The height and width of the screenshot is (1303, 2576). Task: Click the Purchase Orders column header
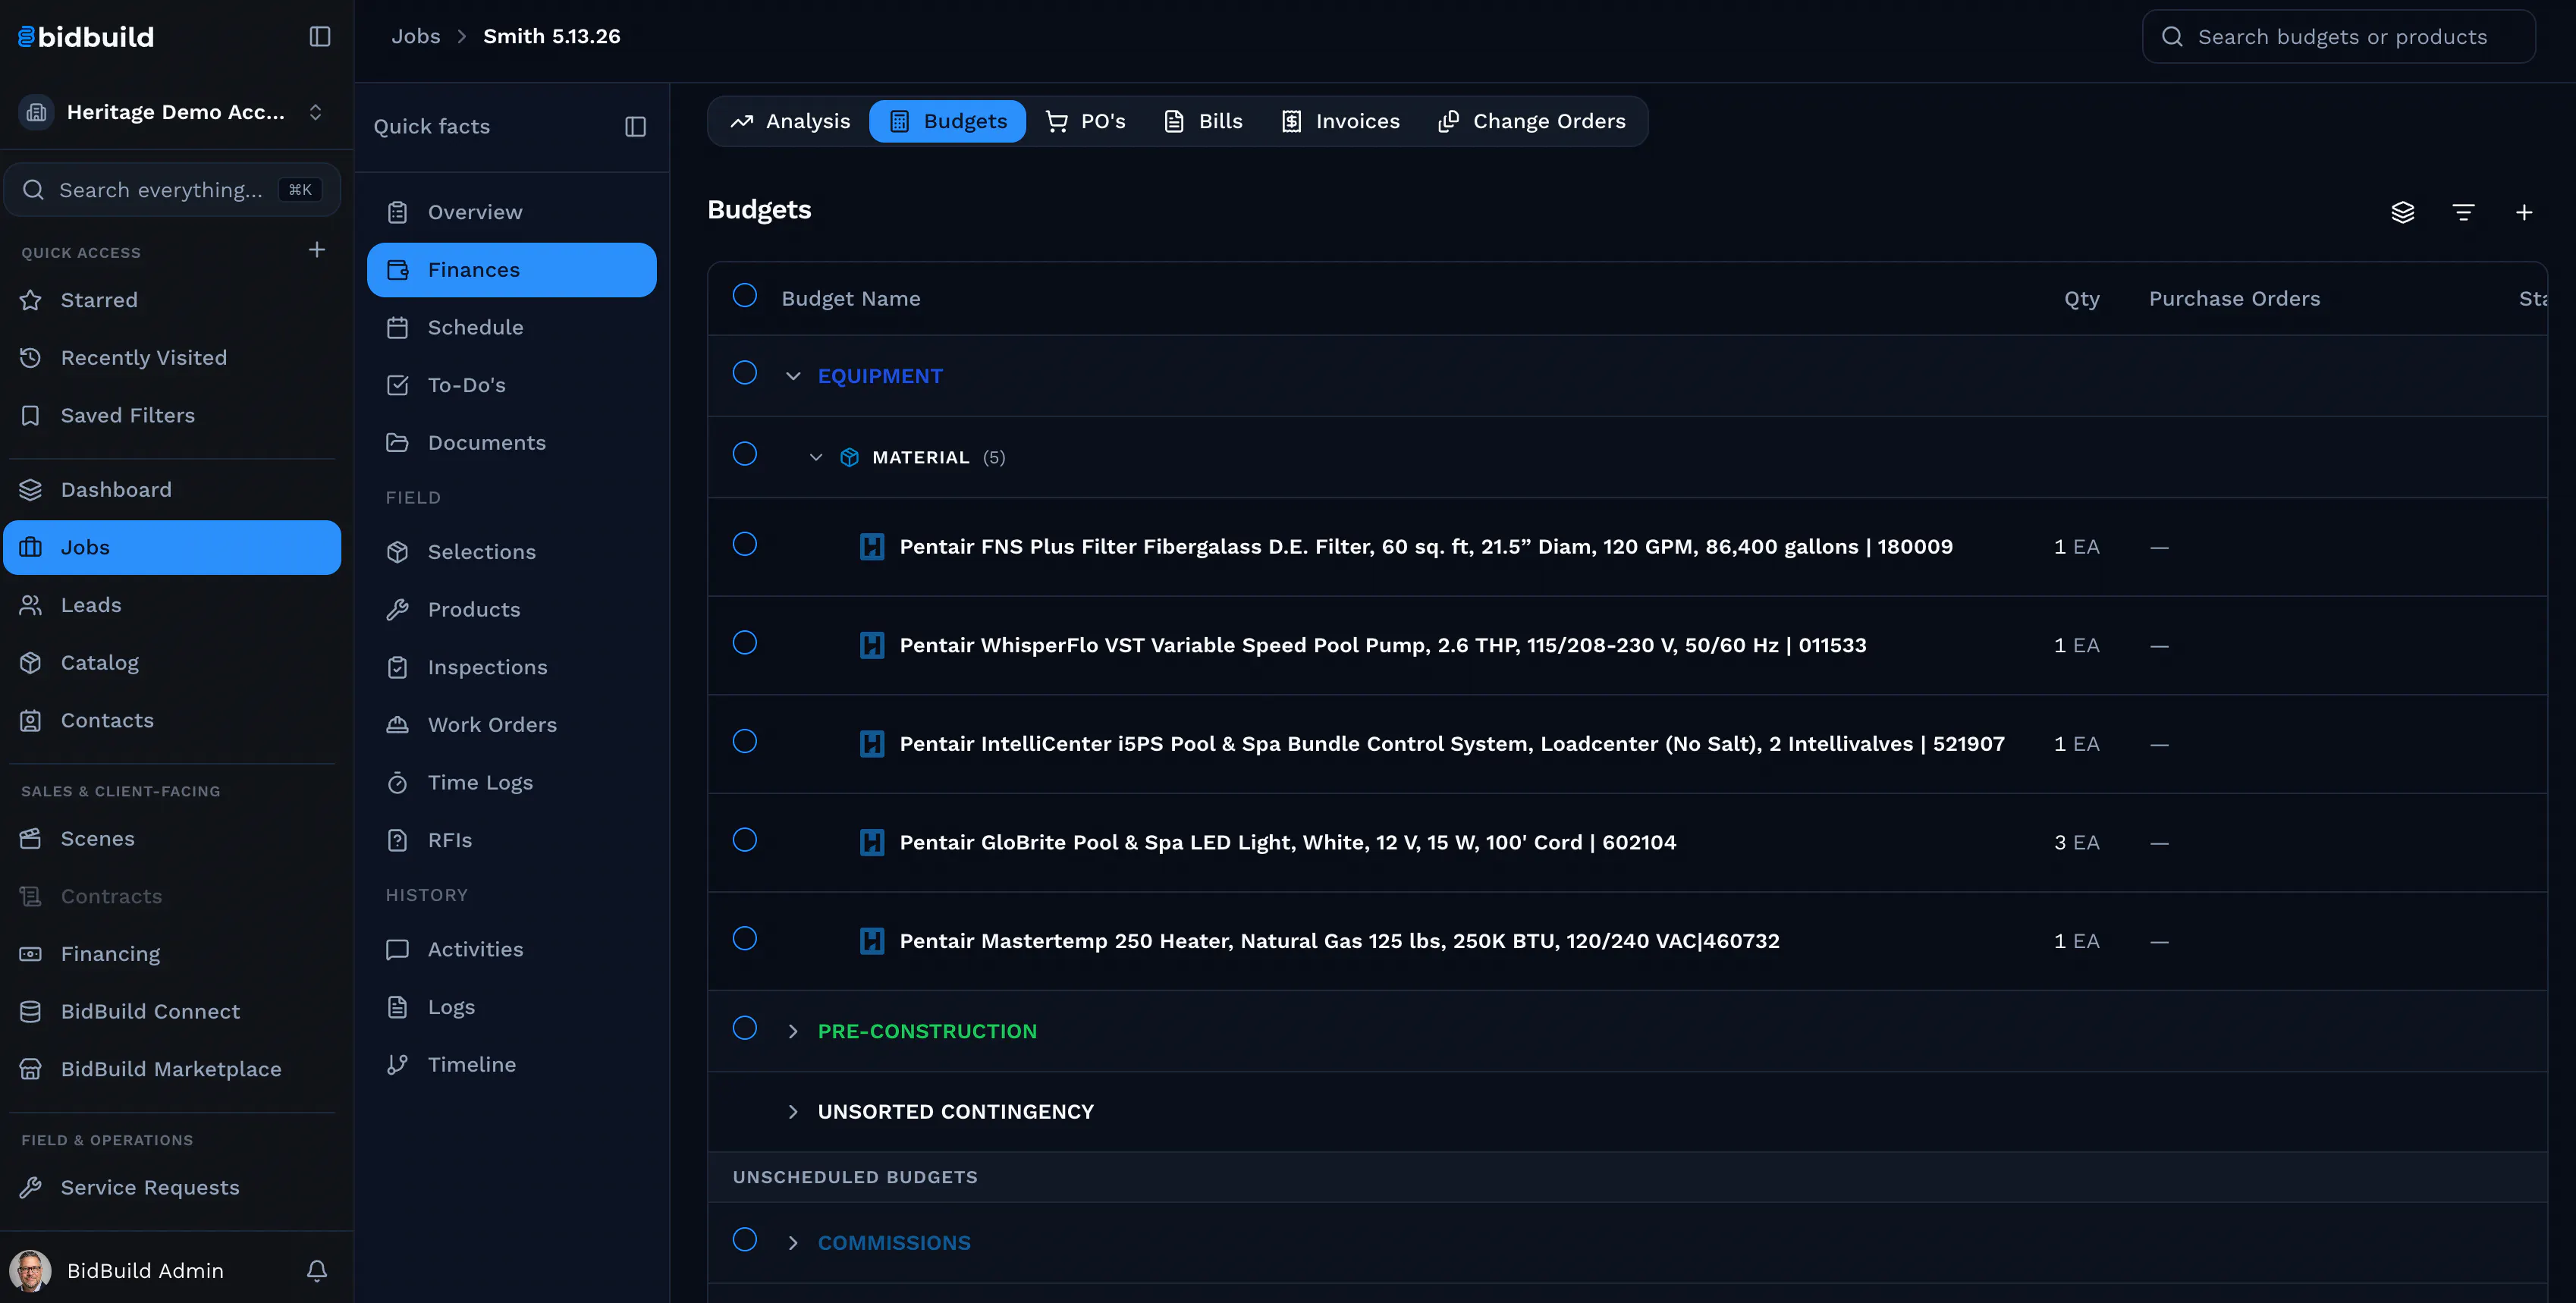point(2234,299)
